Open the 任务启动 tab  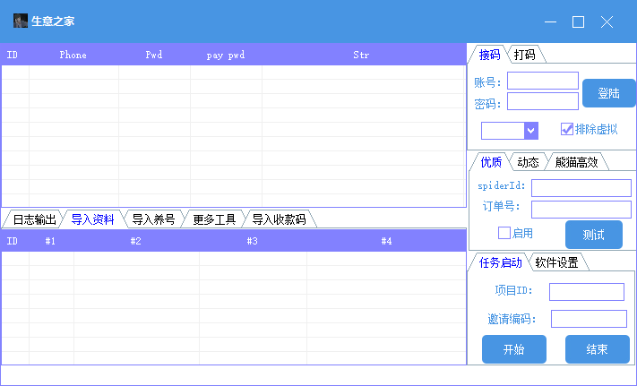[x=500, y=262]
